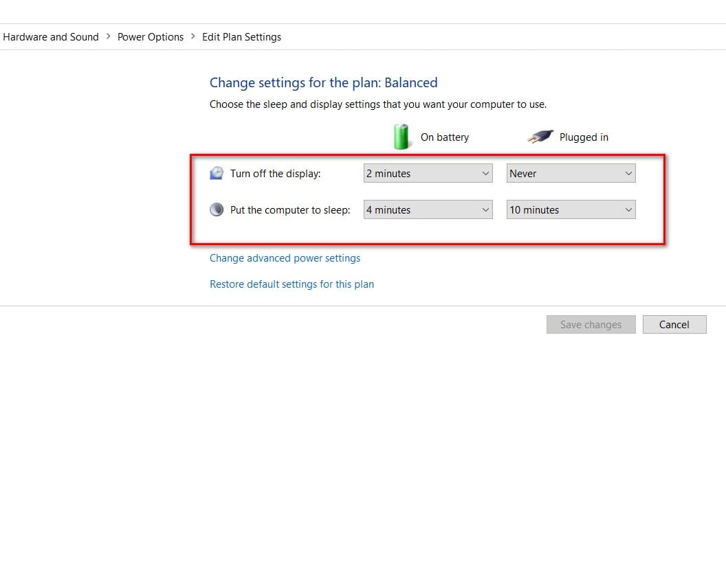This screenshot has height=583, width=726.
Task: Click the 'On battery' column label
Action: pos(445,137)
